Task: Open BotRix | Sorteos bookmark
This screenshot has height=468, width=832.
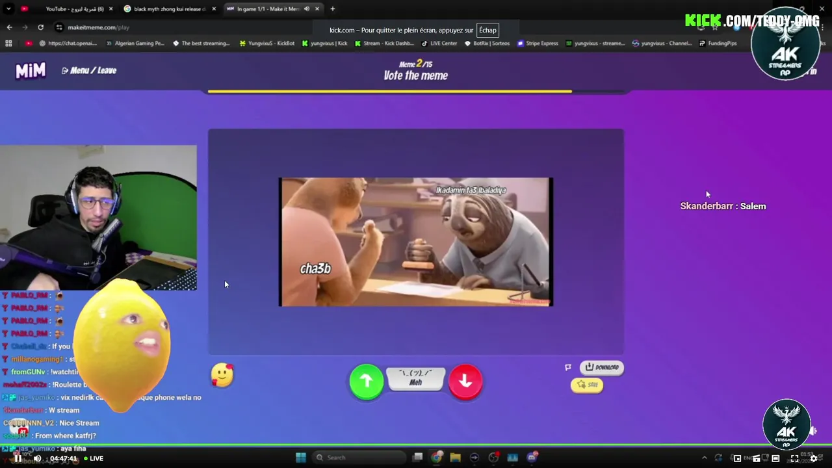Action: [487, 44]
